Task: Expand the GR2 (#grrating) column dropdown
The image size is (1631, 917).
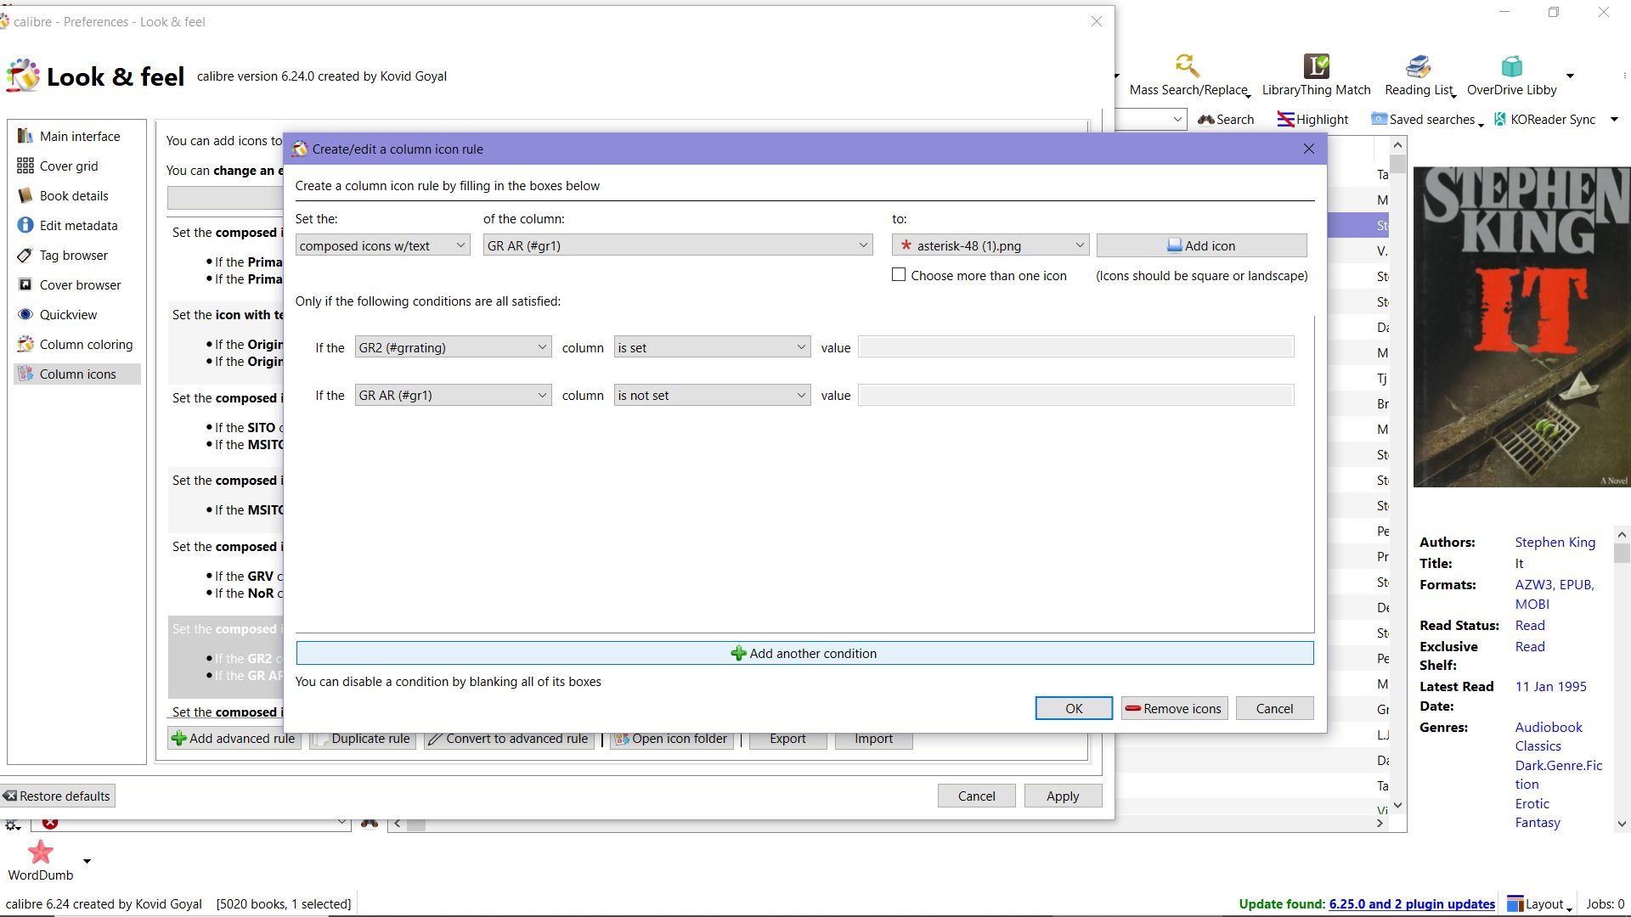Action: [x=453, y=348]
